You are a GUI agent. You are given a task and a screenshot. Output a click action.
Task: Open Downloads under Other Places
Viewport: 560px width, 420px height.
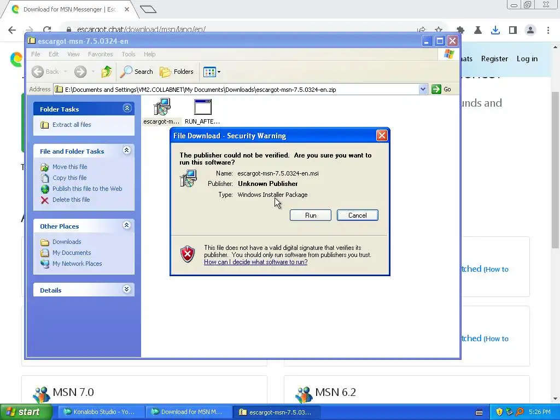pos(66,242)
